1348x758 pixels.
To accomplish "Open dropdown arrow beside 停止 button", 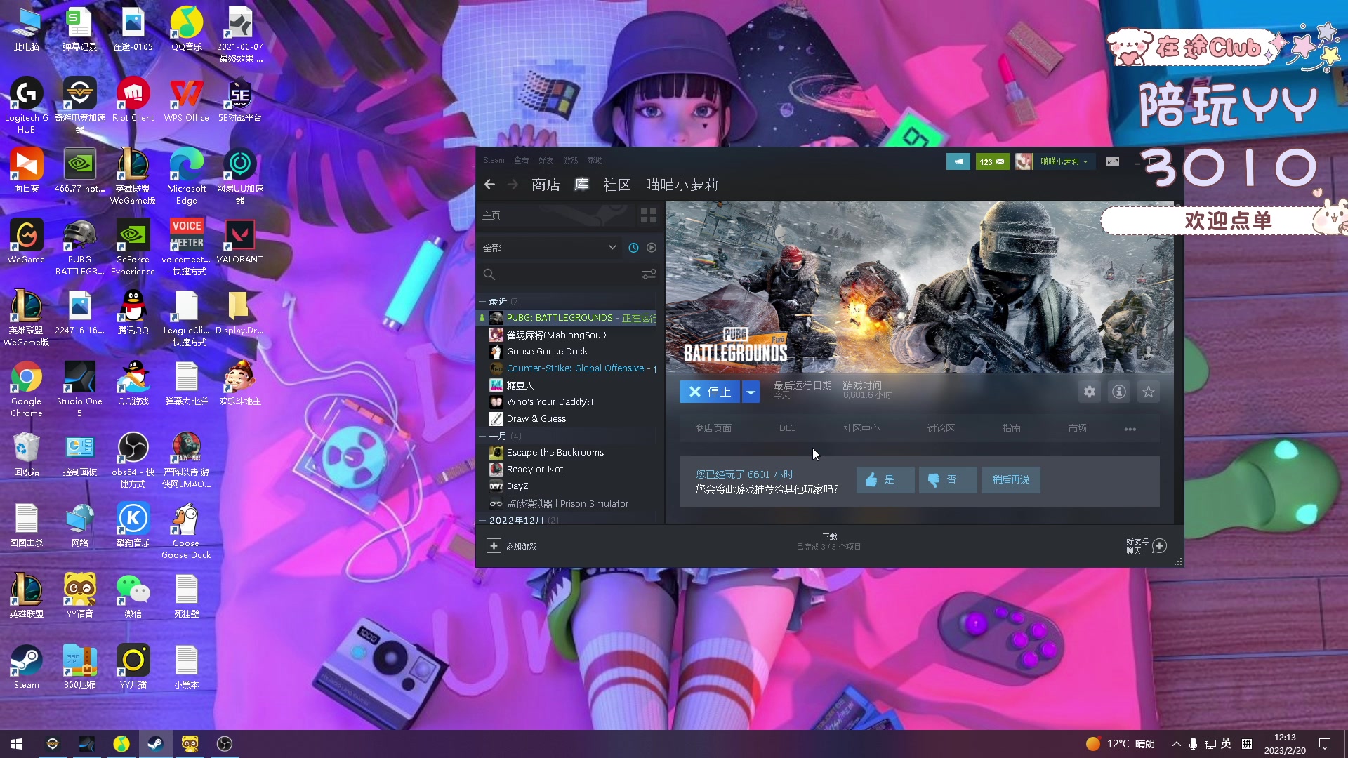I will [x=751, y=392].
